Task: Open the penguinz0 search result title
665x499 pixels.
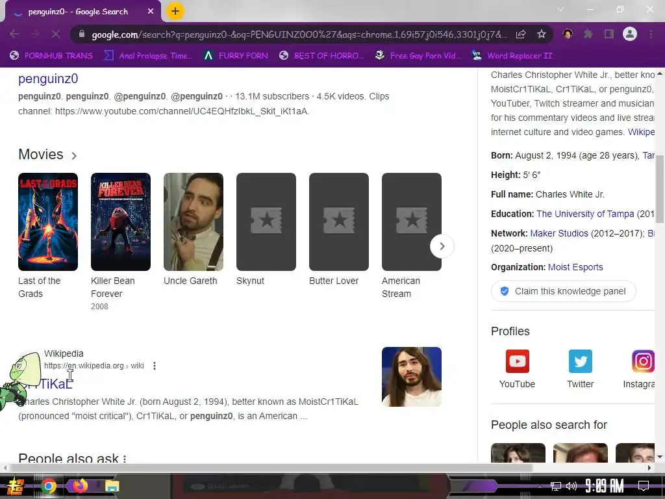Action: tap(48, 79)
